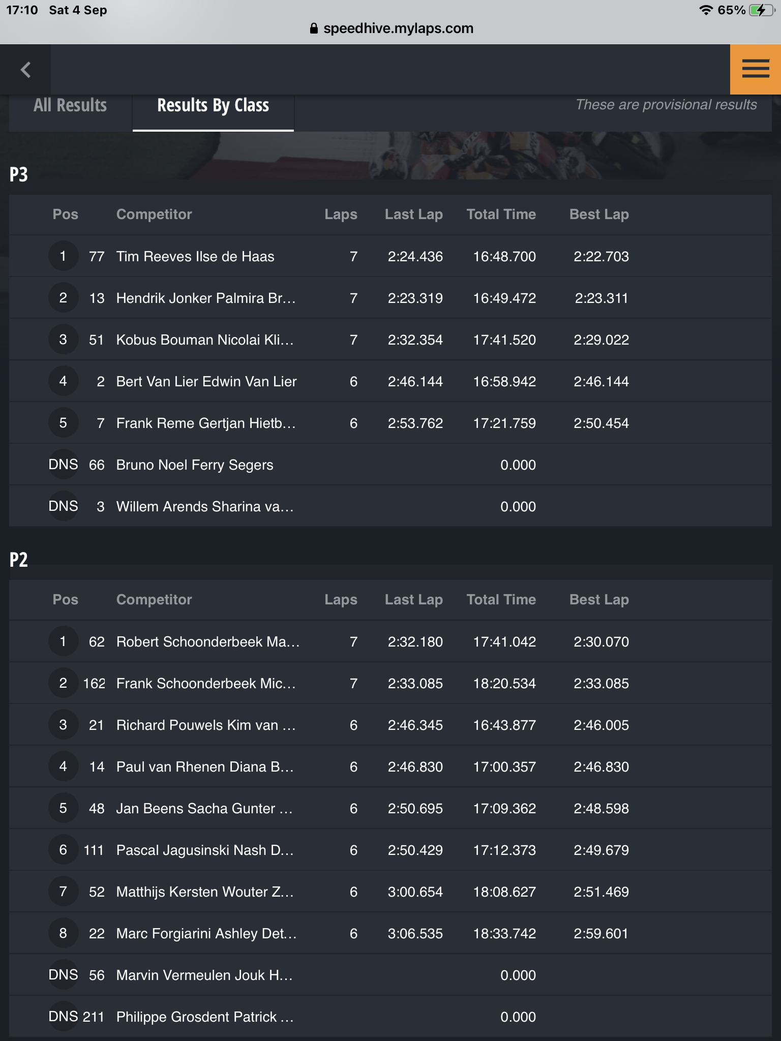This screenshot has height=1041, width=781.
Task: Tap the Wi-Fi status icon
Action: 706,10
